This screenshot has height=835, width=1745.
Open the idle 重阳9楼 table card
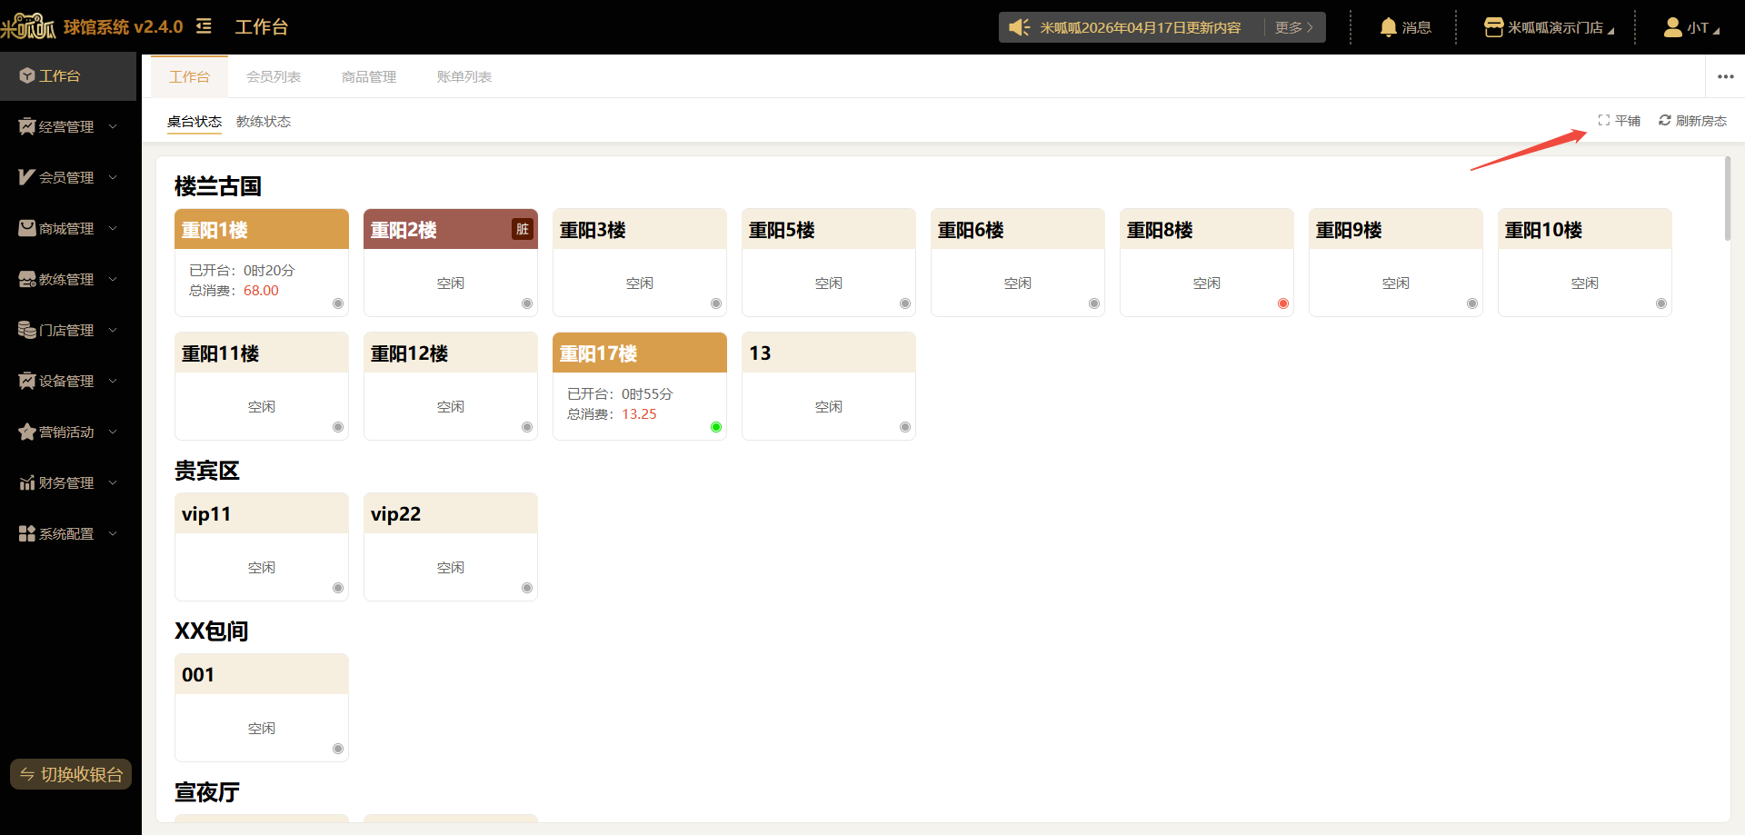pos(1396,263)
